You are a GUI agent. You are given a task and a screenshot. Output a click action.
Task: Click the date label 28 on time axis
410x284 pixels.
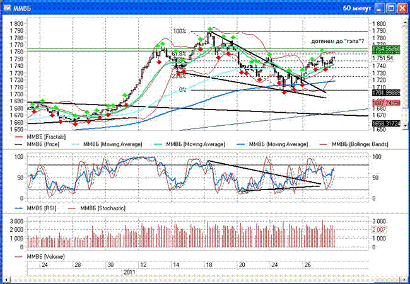pyautogui.click(x=78, y=265)
